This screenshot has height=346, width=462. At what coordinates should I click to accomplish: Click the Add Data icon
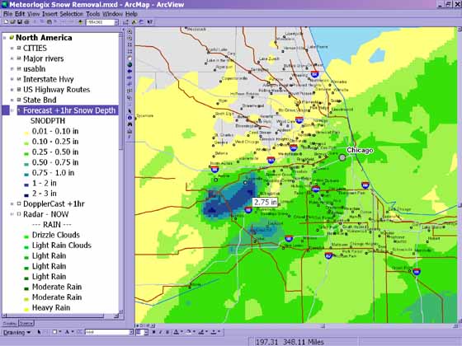(x=81, y=22)
